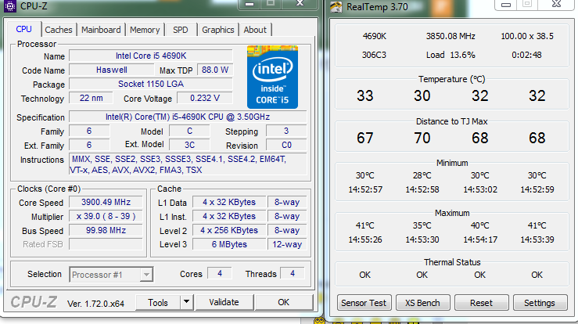Click the Core Speed value '3900.49 MHz'
578x324 pixels.
106,202
